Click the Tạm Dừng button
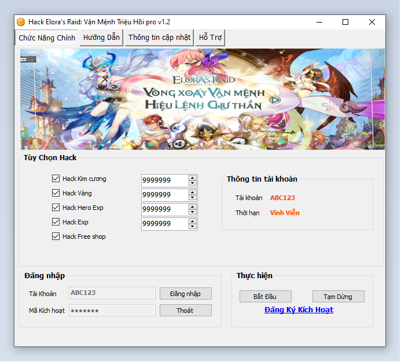Viewport: 401px width, 362px height. 338,297
